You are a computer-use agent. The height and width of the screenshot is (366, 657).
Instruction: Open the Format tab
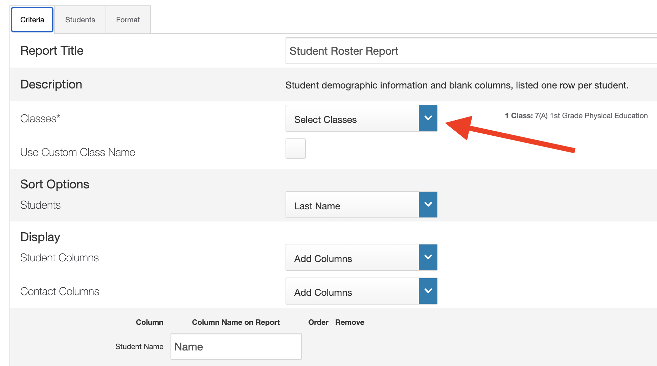128,20
